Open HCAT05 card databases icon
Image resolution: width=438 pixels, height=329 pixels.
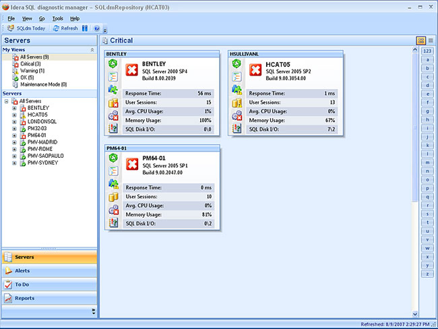[x=237, y=103]
